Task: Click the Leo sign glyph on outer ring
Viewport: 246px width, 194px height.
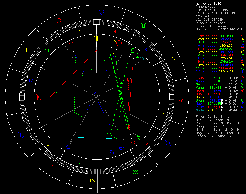Action: point(59,21)
